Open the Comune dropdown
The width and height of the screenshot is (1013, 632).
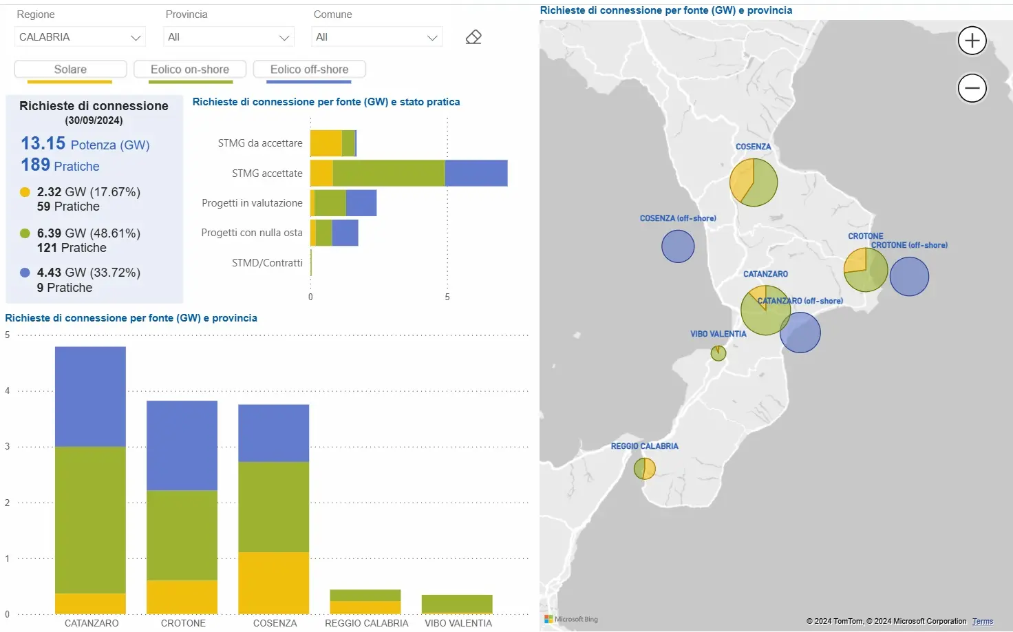(x=376, y=37)
